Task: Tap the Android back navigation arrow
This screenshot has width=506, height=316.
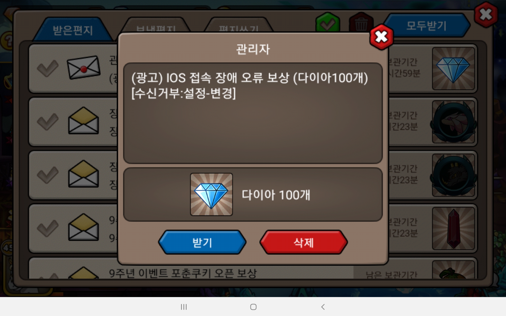Action: (323, 307)
